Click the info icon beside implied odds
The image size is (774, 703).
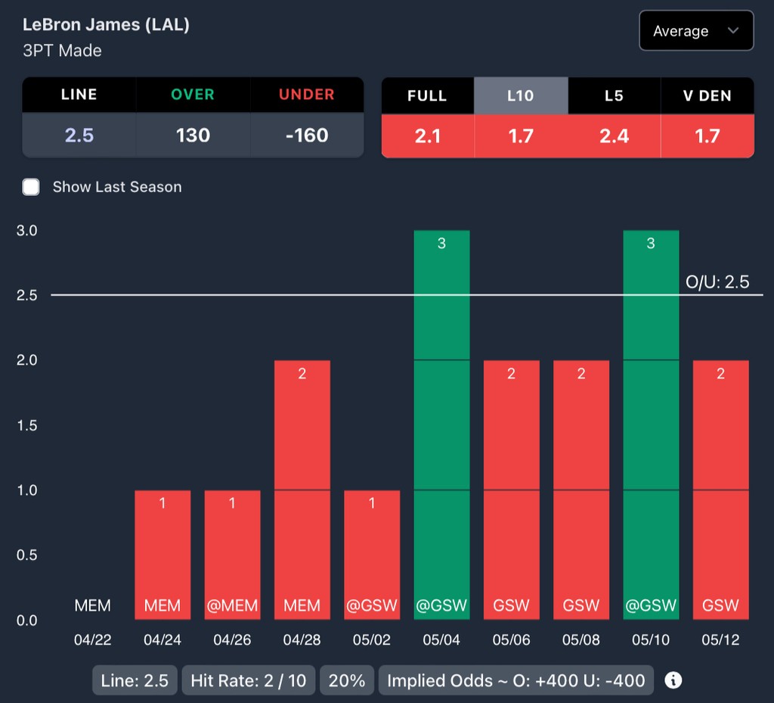[673, 680]
